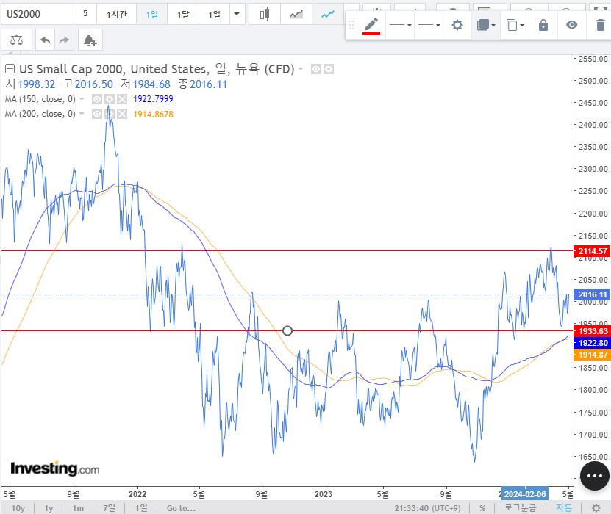
Task: Collapse the legend with minus box icon
Action: 10,69
